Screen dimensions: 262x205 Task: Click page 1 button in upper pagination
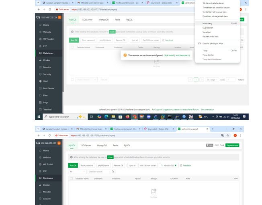pyautogui.click(x=196, y=80)
